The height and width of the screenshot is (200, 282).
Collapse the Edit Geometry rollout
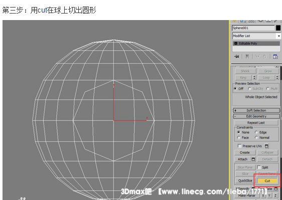pos(256,116)
